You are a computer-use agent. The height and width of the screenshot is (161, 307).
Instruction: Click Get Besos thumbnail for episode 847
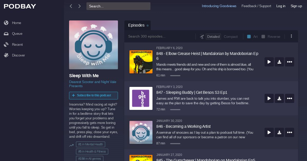141,98
